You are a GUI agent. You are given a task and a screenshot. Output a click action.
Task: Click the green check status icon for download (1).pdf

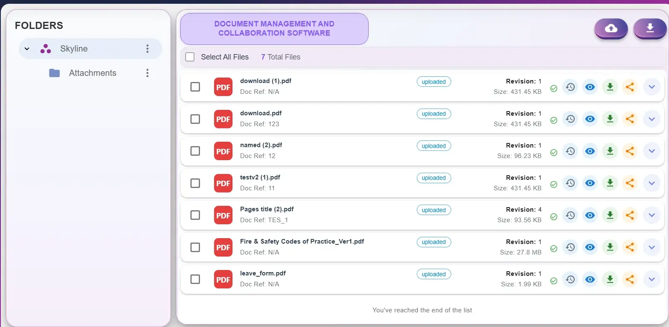click(553, 88)
